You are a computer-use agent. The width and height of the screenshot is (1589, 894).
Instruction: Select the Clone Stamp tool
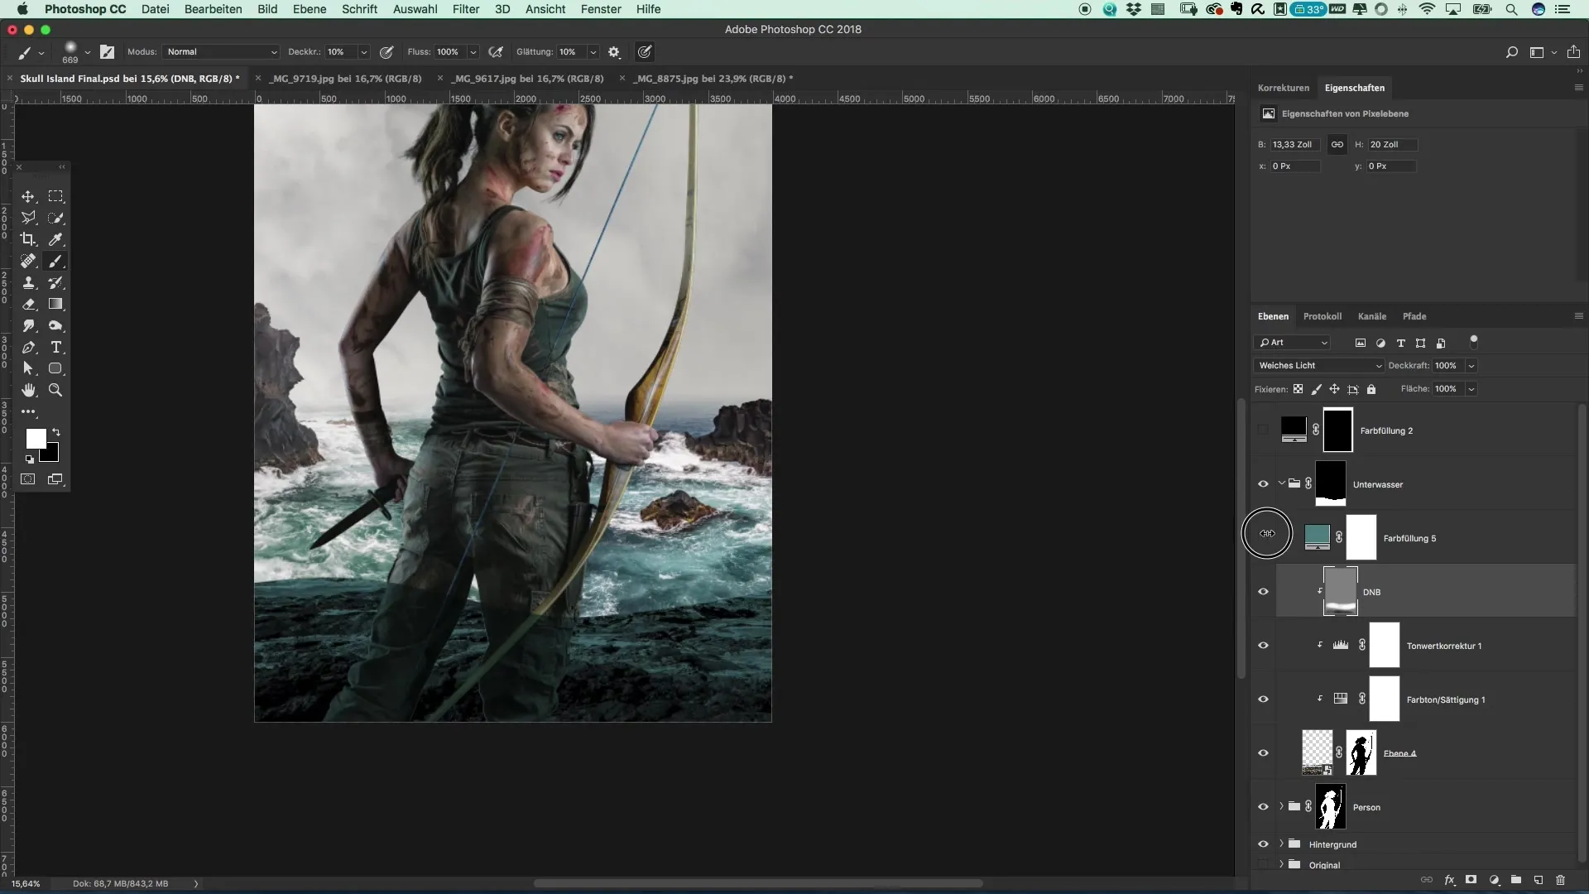(28, 282)
